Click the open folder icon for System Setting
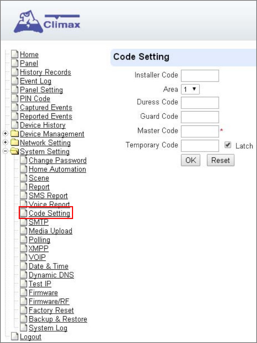The image size is (257, 343). [15, 152]
